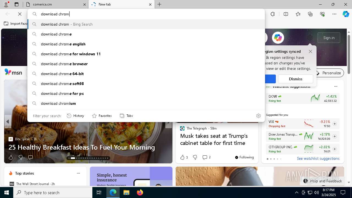This screenshot has width=352, height=198.
Task: Select suggestion download chrome english
Action: pos(146,44)
